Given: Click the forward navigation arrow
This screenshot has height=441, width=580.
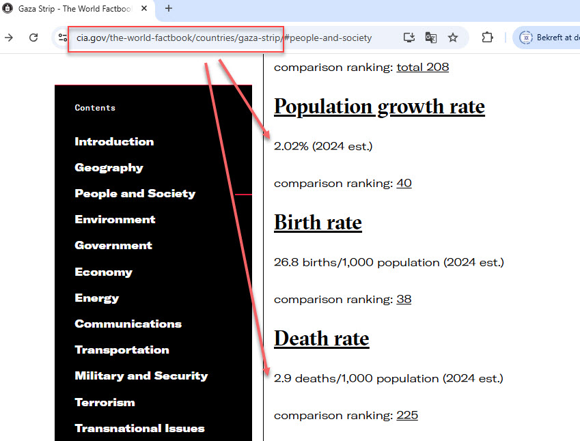Looking at the screenshot, I should pyautogui.click(x=9, y=38).
